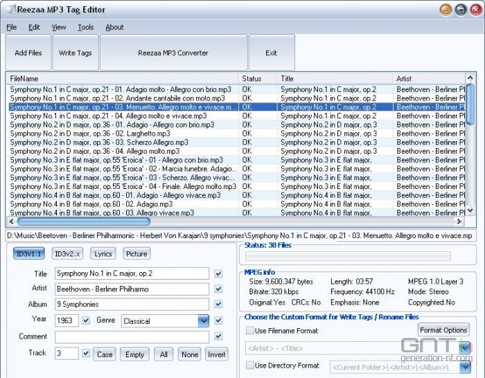Switch to the ID3v2.x tab
Screen dimensions: 485x378
67,254
